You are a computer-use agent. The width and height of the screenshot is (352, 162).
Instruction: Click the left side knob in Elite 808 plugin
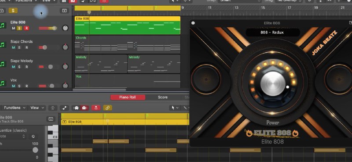pyautogui.click(x=206, y=79)
